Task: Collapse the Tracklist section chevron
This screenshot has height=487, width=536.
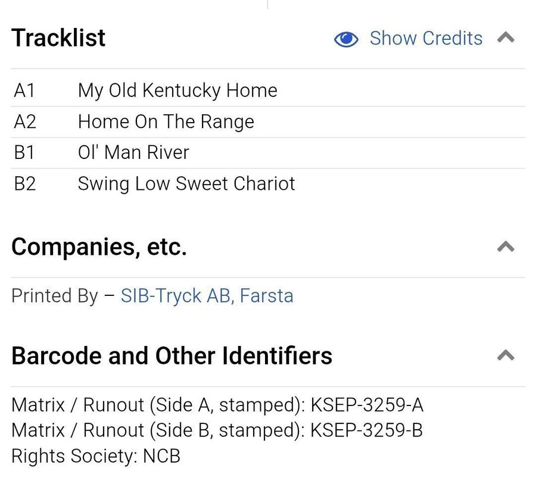Action: click(506, 38)
